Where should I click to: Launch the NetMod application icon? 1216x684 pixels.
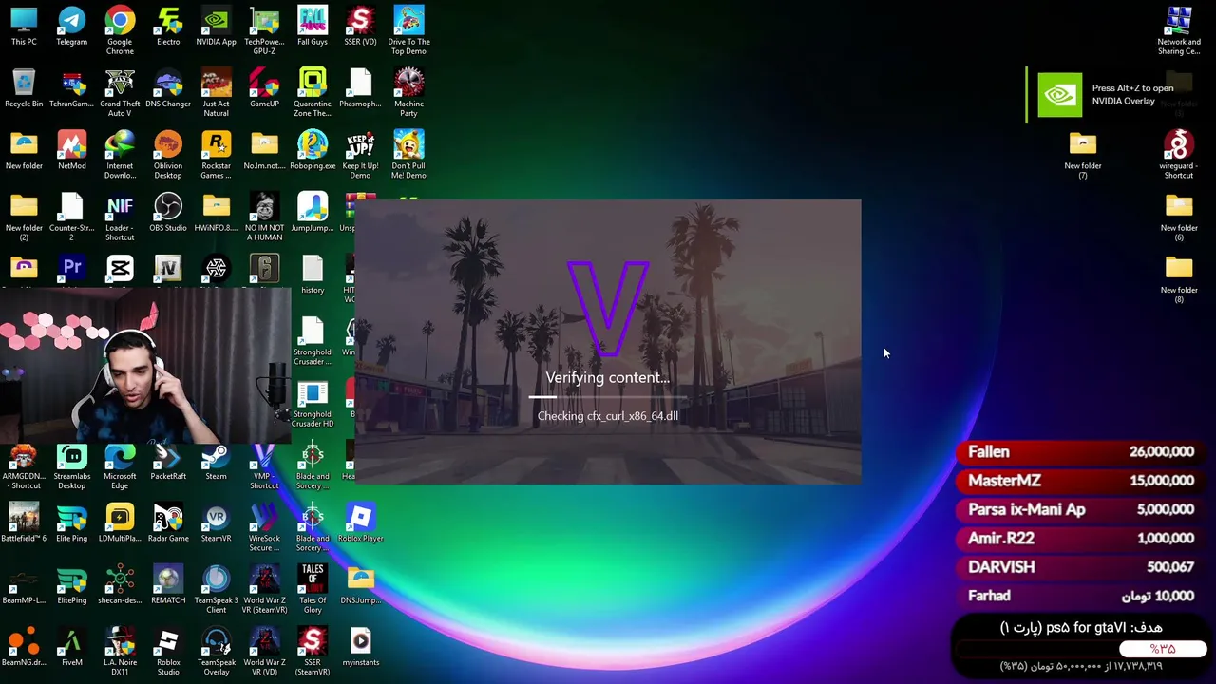pos(72,150)
